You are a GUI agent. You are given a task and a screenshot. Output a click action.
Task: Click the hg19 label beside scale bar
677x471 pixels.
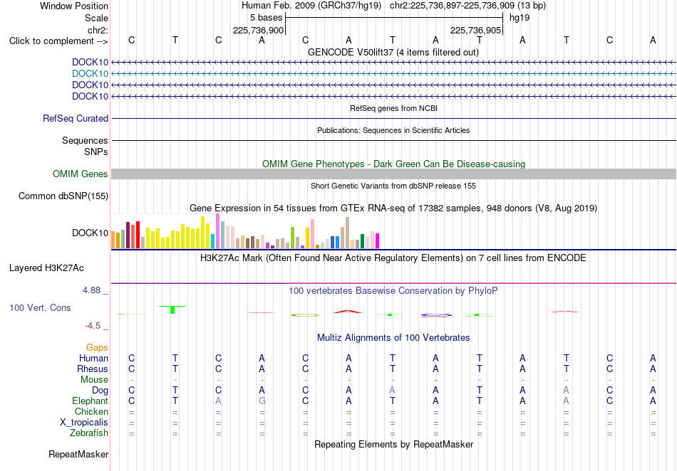click(520, 18)
